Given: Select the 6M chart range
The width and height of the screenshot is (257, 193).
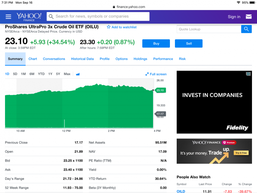Looking at the screenshot, I should click(32, 74).
